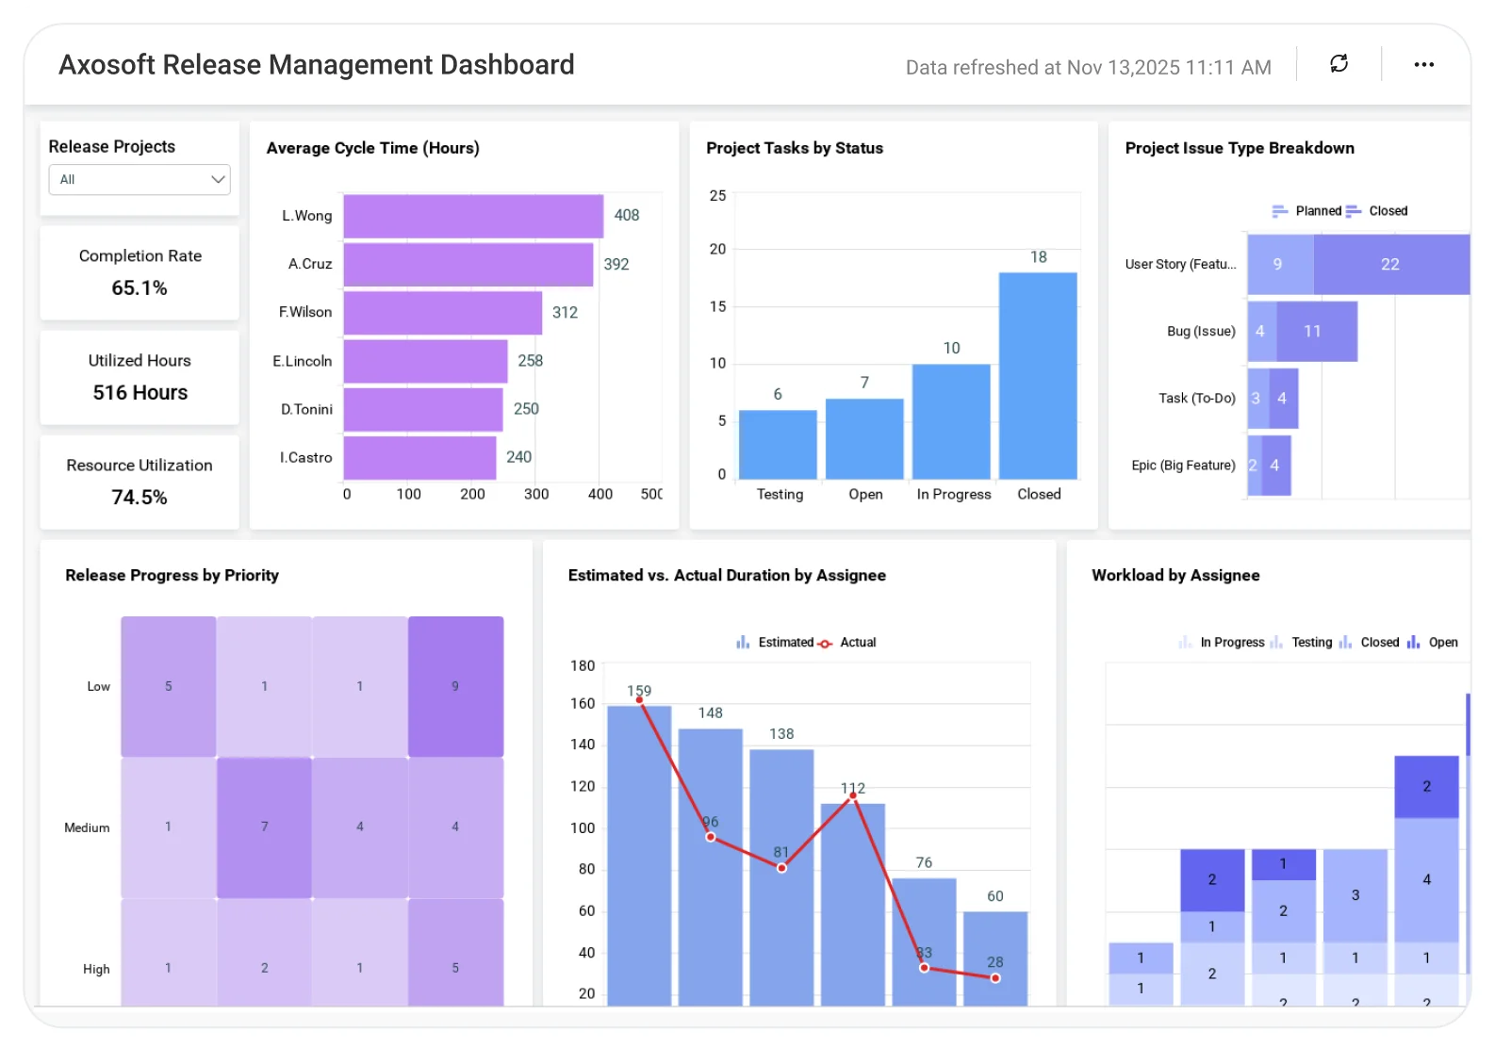Screen dimensions: 1495x1048
Task: Click the Workload by Assignee title
Action: tap(1175, 575)
